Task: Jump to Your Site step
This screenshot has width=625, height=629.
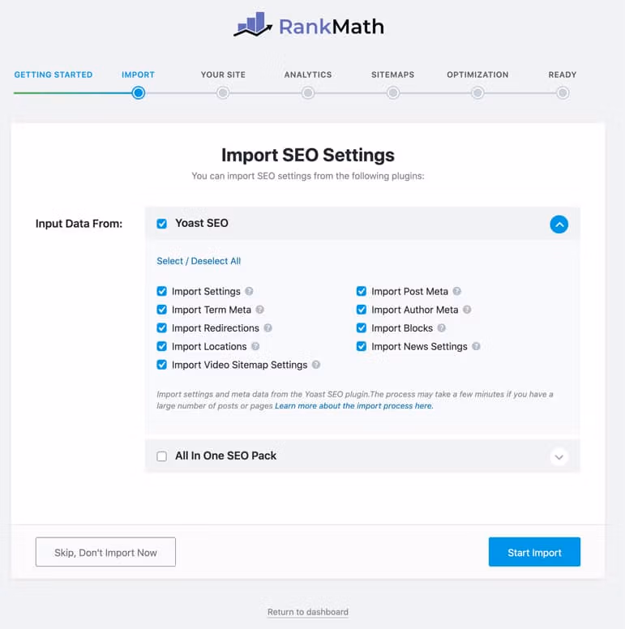Action: click(x=223, y=75)
